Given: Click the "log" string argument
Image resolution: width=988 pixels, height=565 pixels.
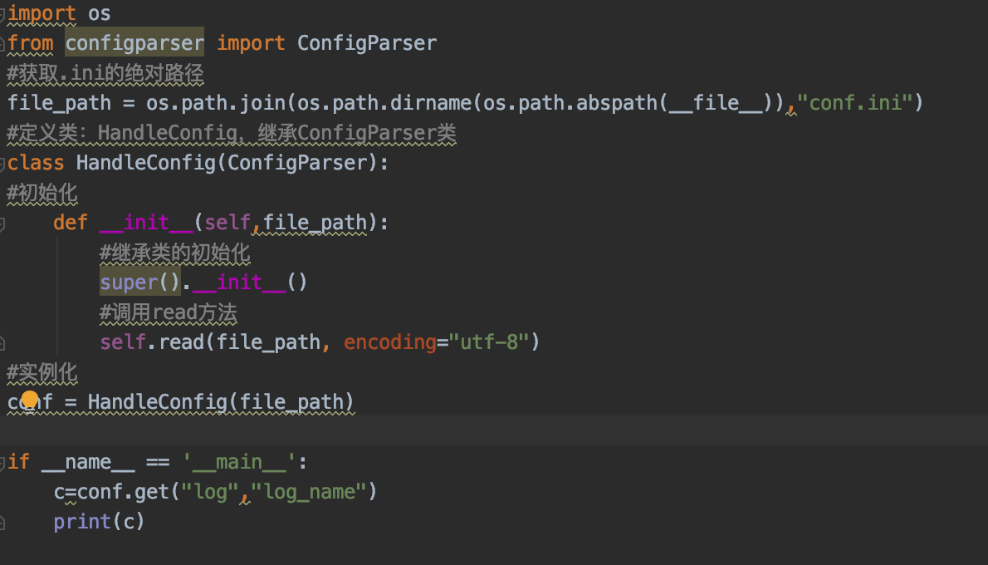Looking at the screenshot, I should pos(210,492).
